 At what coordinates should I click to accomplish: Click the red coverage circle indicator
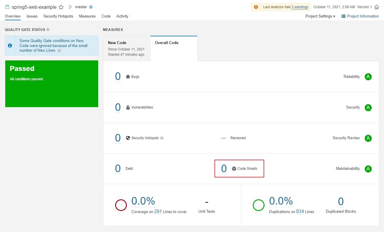[x=121, y=205]
